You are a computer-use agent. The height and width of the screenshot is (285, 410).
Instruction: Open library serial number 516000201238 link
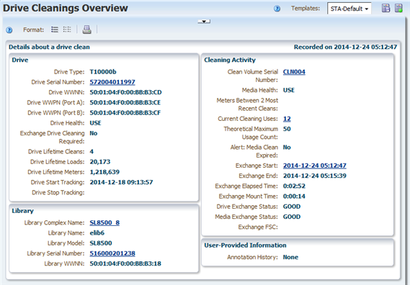click(x=112, y=253)
